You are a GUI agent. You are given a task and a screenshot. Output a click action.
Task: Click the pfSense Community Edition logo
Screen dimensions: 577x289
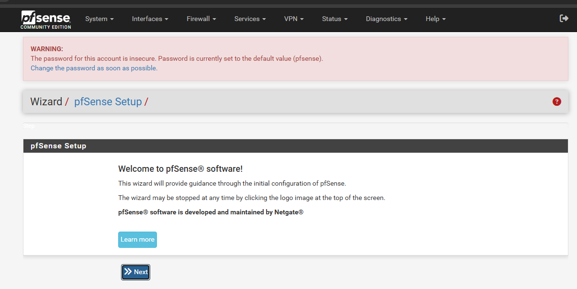click(x=46, y=20)
